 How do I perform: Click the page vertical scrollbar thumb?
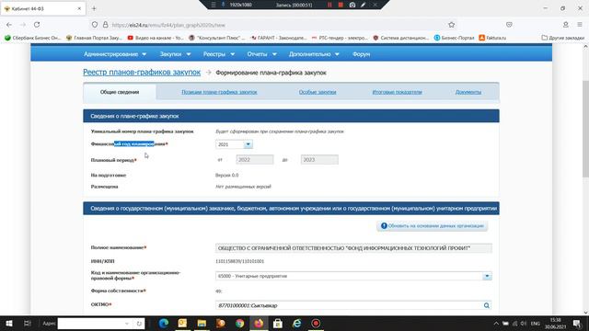click(585, 129)
